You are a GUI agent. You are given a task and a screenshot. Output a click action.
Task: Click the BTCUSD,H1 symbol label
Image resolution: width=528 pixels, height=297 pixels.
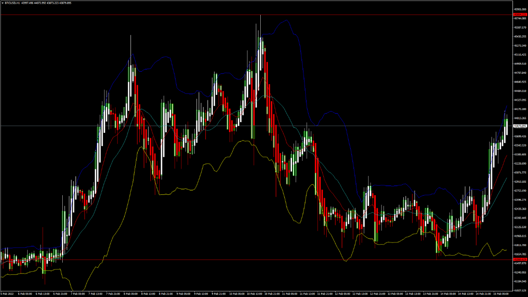pyautogui.click(x=12, y=3)
